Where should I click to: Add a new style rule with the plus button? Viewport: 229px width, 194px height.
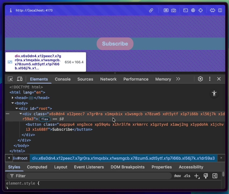click(196, 176)
